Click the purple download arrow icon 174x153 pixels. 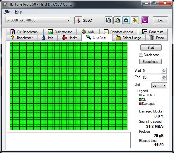point(145,20)
